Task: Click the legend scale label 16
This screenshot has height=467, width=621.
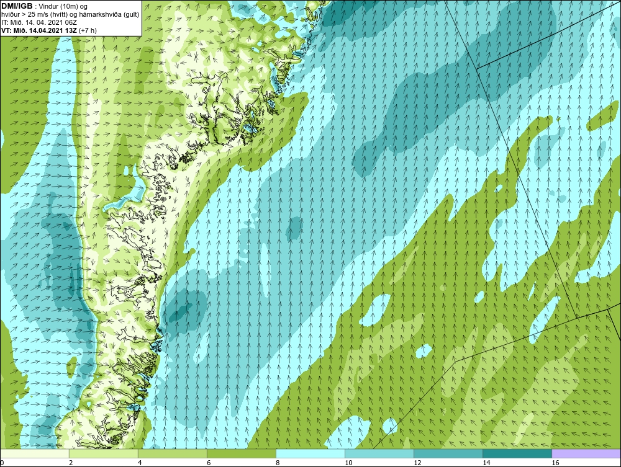Action: point(555,463)
